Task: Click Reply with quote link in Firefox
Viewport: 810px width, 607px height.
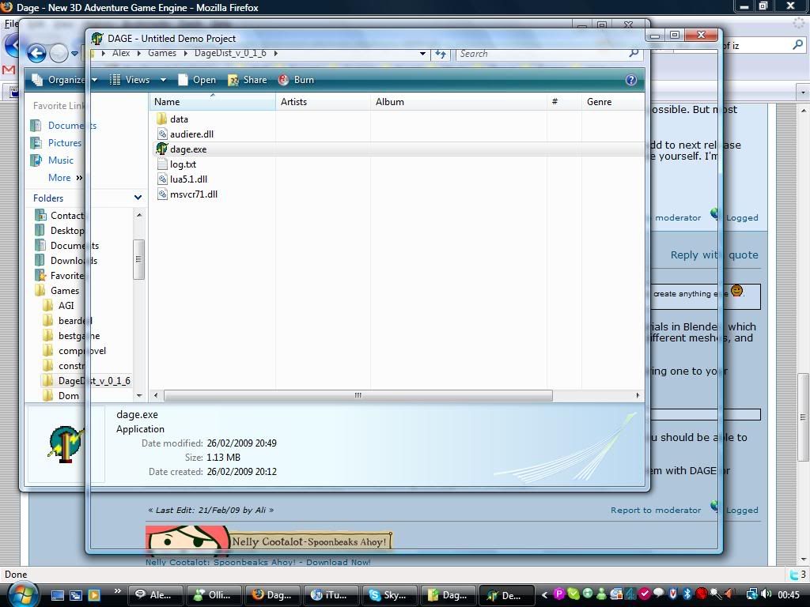Action: [714, 255]
